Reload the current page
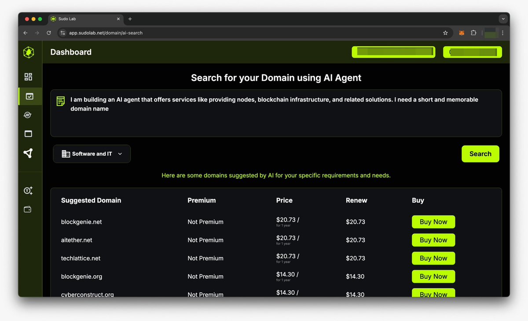The height and width of the screenshot is (321, 528). coord(49,33)
